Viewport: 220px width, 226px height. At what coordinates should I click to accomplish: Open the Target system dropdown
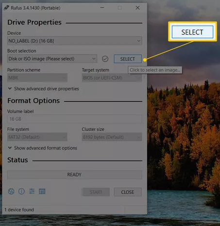(112, 78)
